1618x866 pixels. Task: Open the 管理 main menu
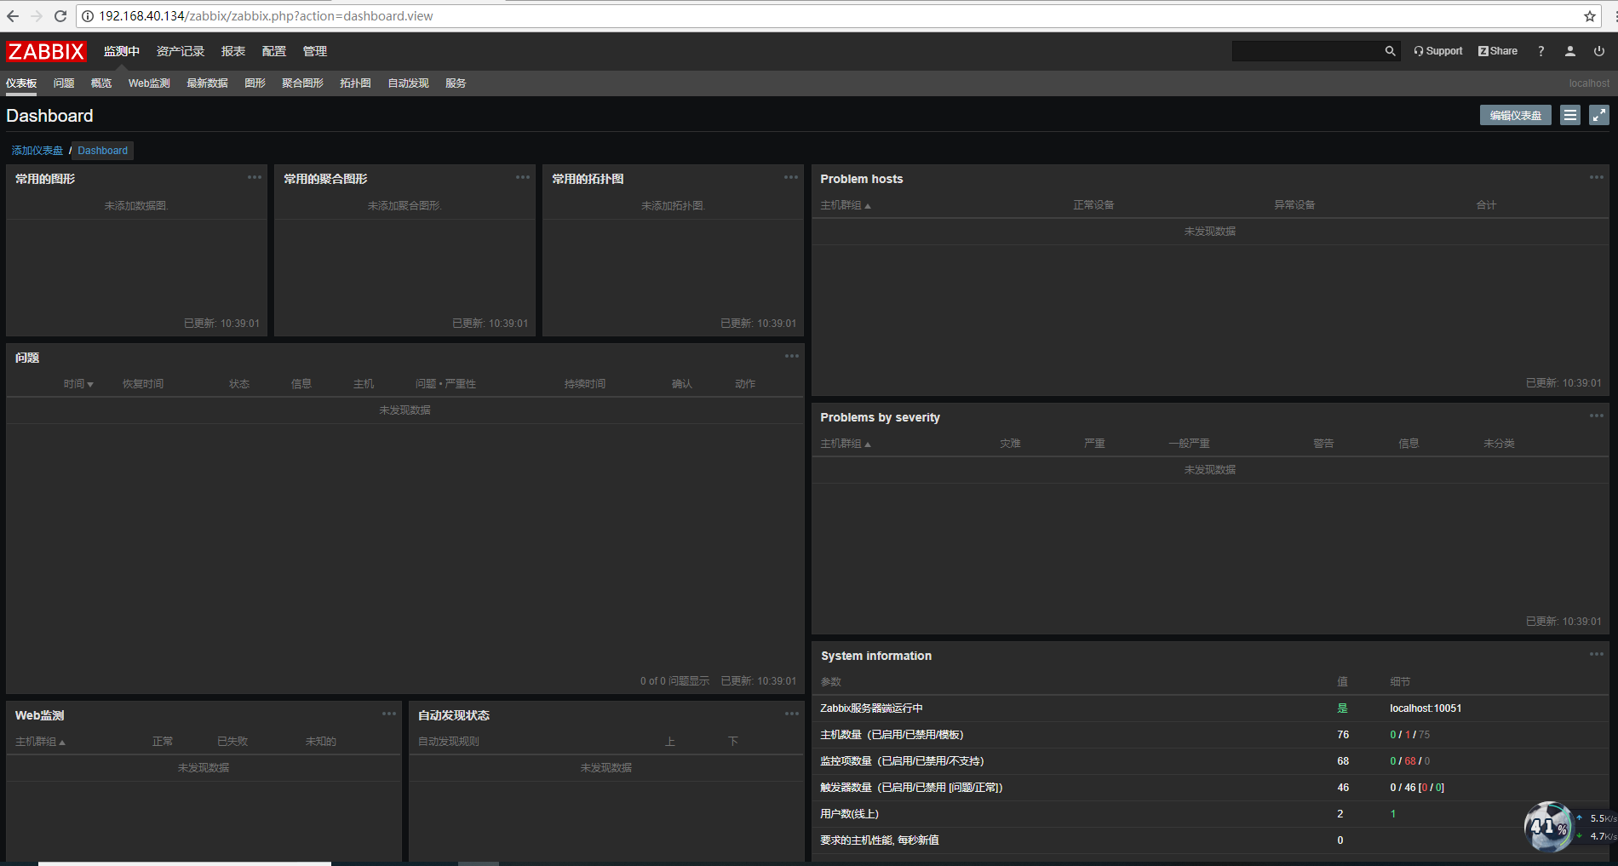point(315,51)
